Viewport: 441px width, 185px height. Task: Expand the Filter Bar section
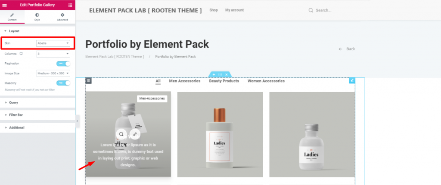point(38,115)
